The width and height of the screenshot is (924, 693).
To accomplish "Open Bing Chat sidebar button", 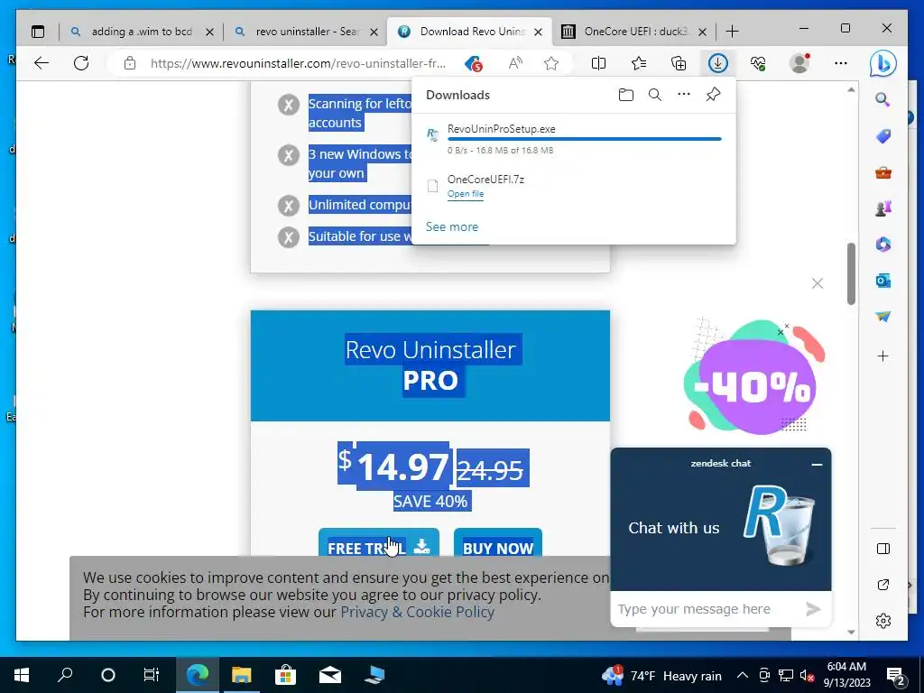I will [x=883, y=64].
